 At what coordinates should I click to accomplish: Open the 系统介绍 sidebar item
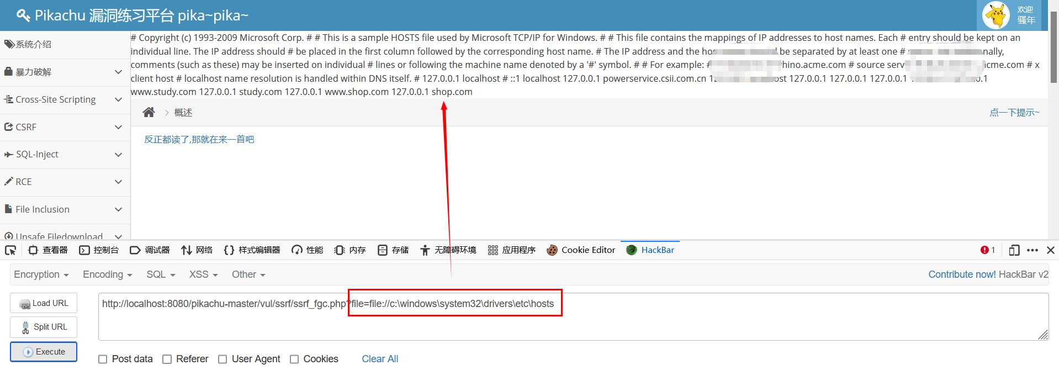click(65, 44)
